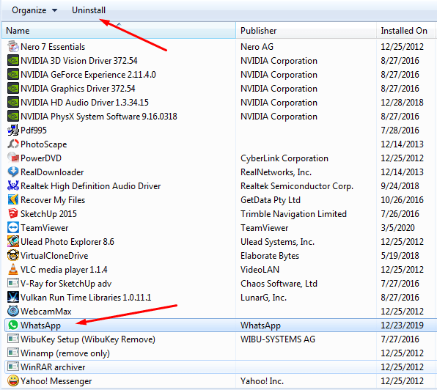Click the Realtek Audio Driver icon
Screen dimensions: 437x390
[x=13, y=185]
